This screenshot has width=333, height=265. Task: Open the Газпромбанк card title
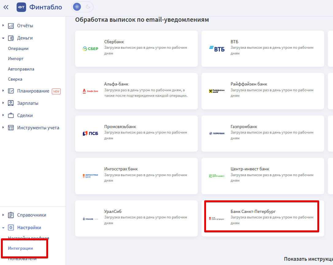point(244,127)
